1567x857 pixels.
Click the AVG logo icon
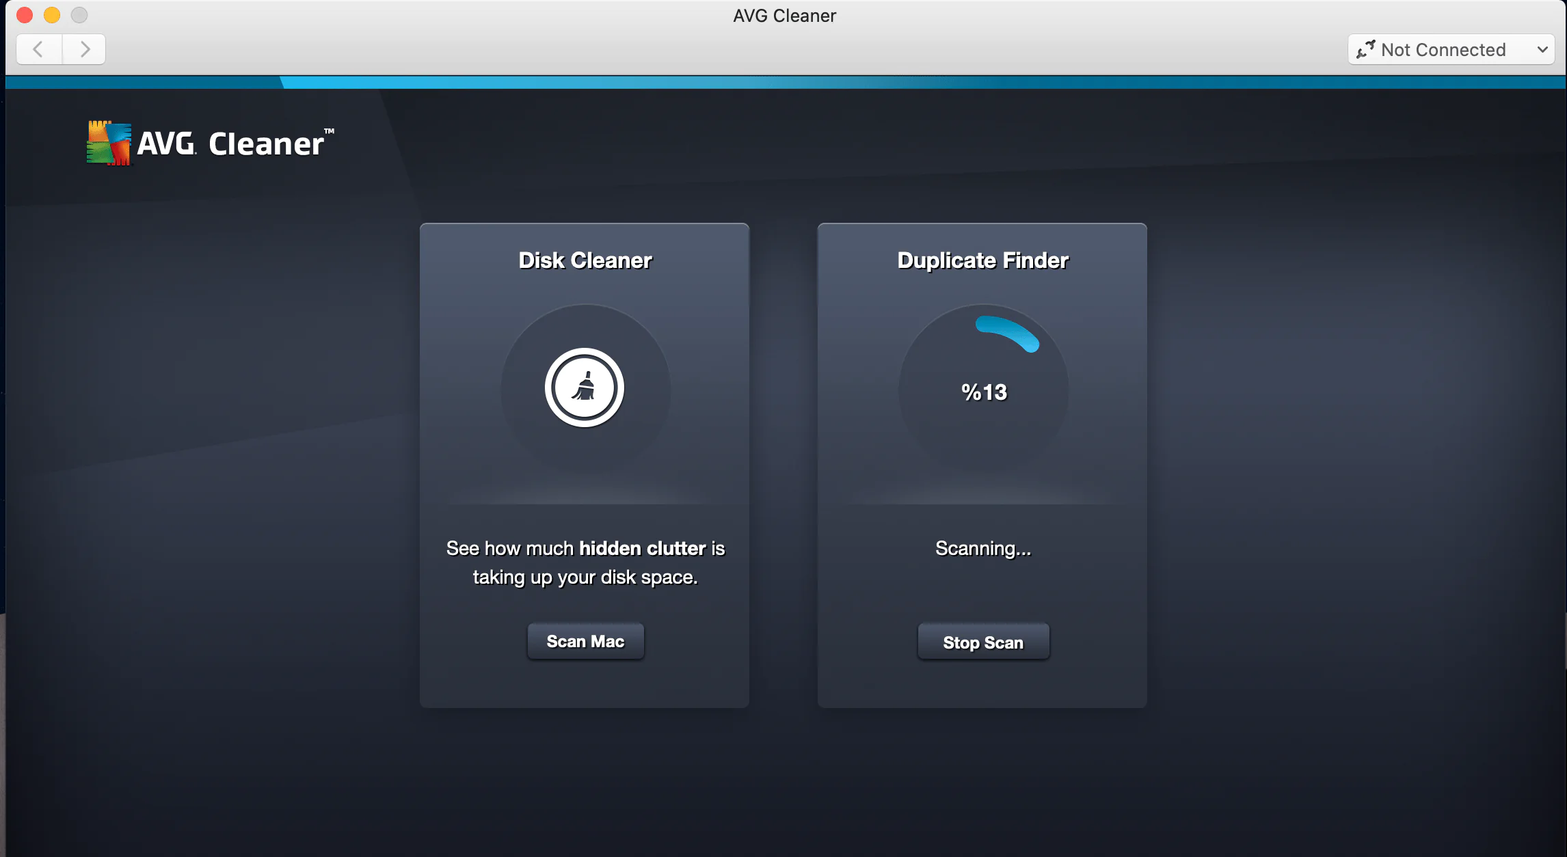point(109,144)
